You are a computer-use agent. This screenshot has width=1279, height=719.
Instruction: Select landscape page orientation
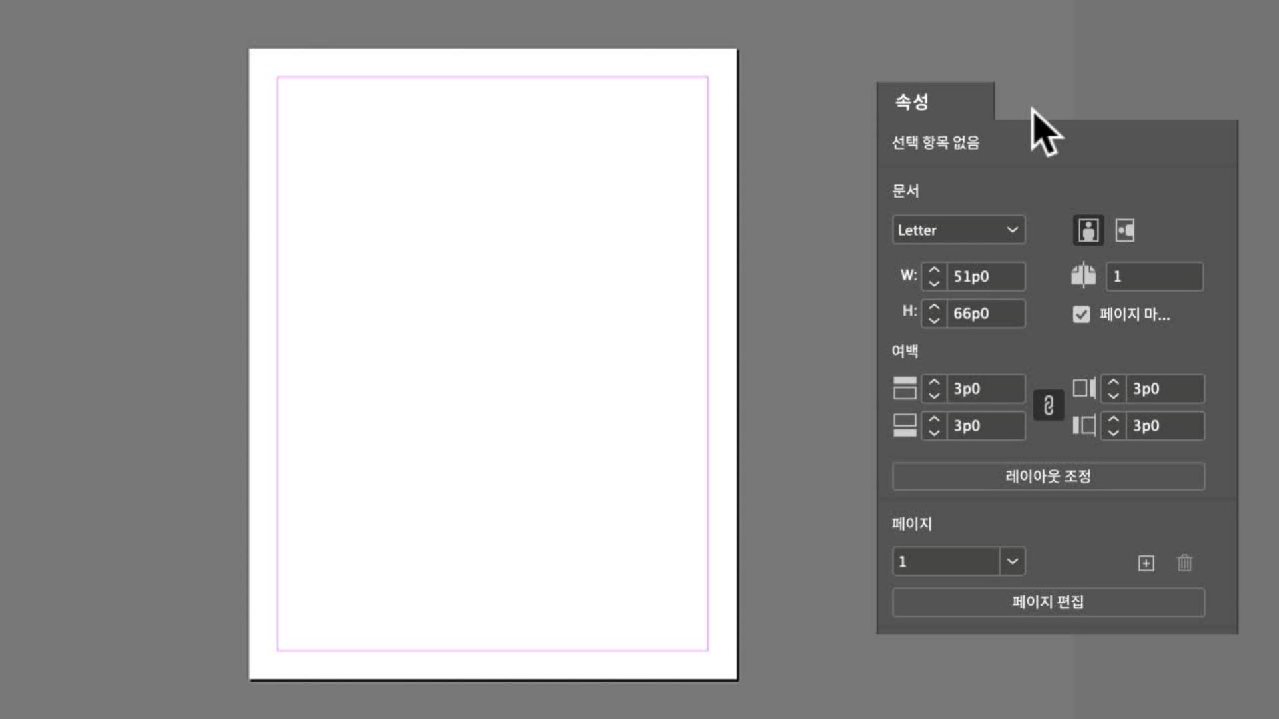1124,230
